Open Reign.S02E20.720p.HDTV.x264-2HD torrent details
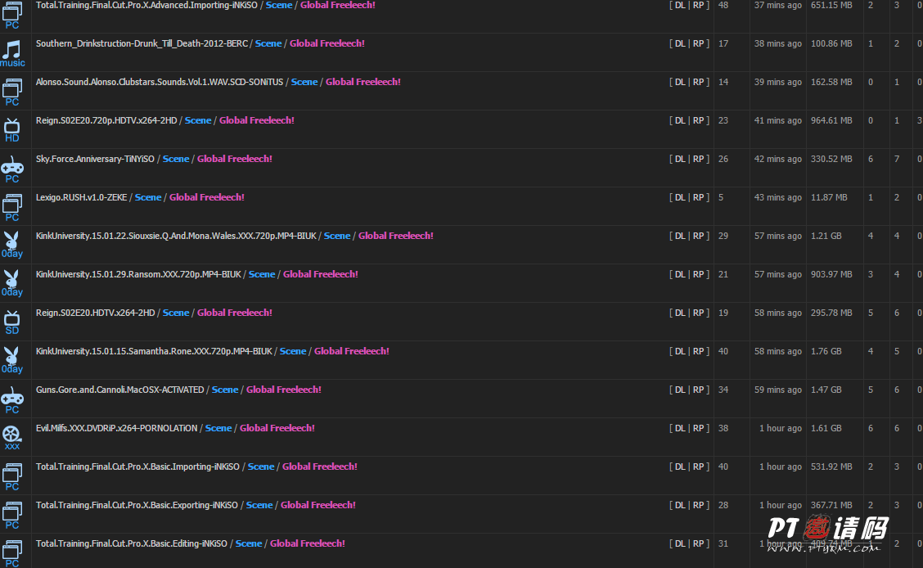923x568 pixels. click(106, 120)
